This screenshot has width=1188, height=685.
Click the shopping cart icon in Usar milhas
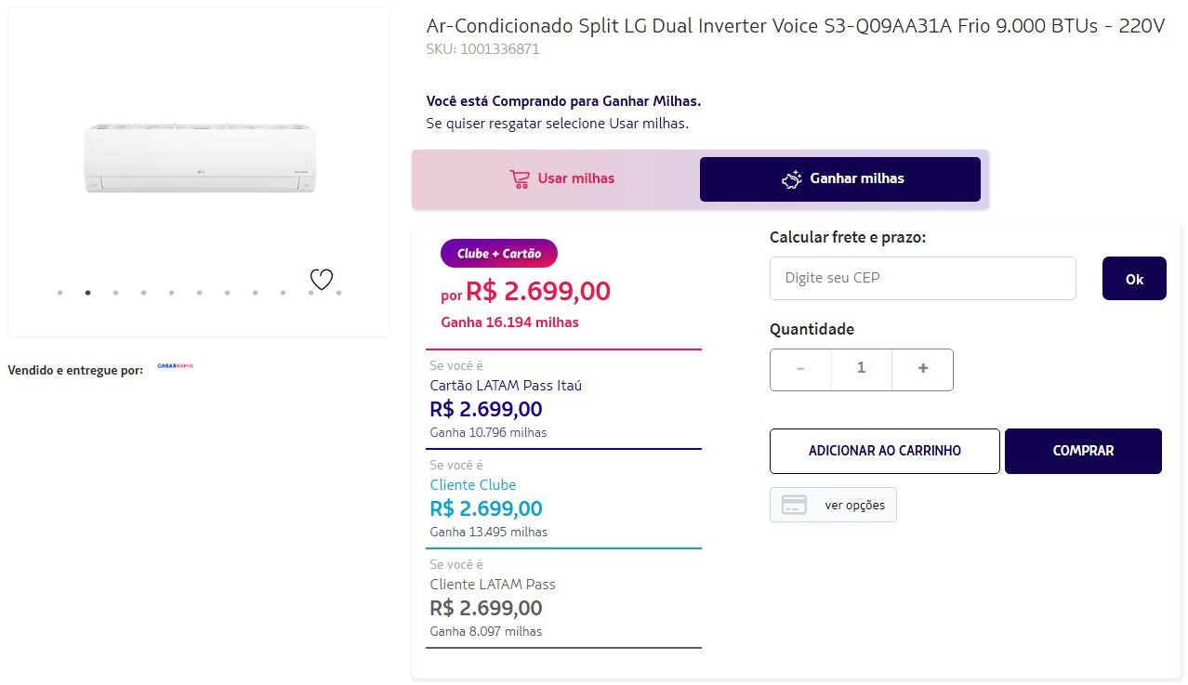click(520, 179)
